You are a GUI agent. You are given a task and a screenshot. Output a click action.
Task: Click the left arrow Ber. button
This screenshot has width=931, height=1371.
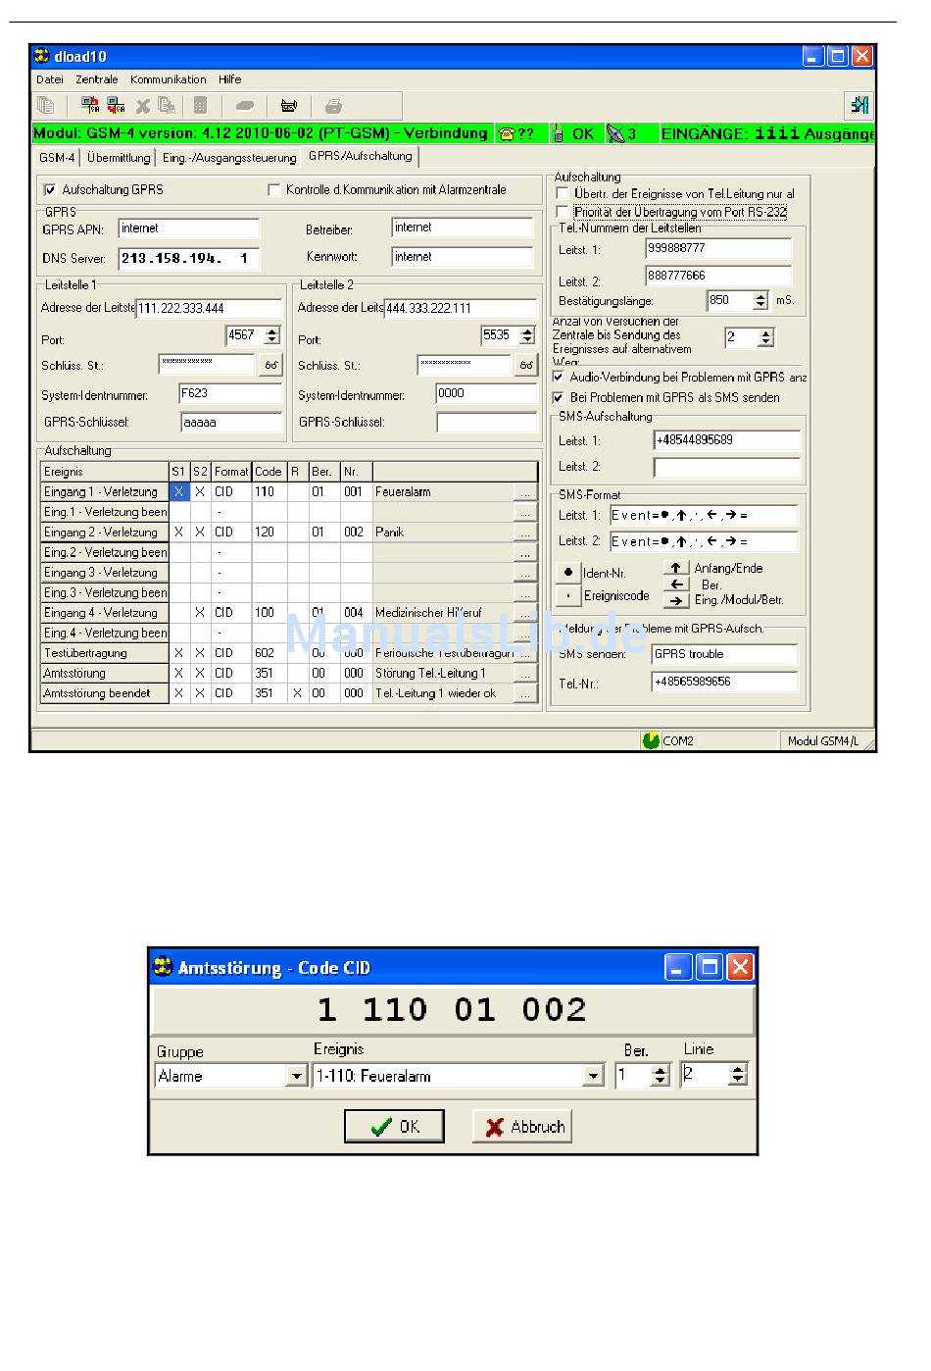point(676,584)
